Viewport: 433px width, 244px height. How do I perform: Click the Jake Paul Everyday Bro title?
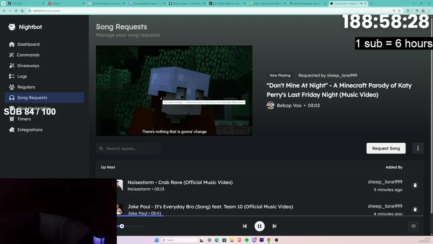(210, 207)
